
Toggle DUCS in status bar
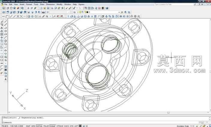(x=66, y=126)
